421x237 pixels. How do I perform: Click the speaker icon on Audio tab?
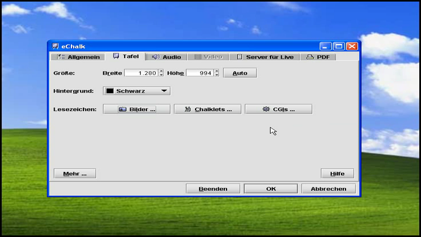[x=156, y=57]
